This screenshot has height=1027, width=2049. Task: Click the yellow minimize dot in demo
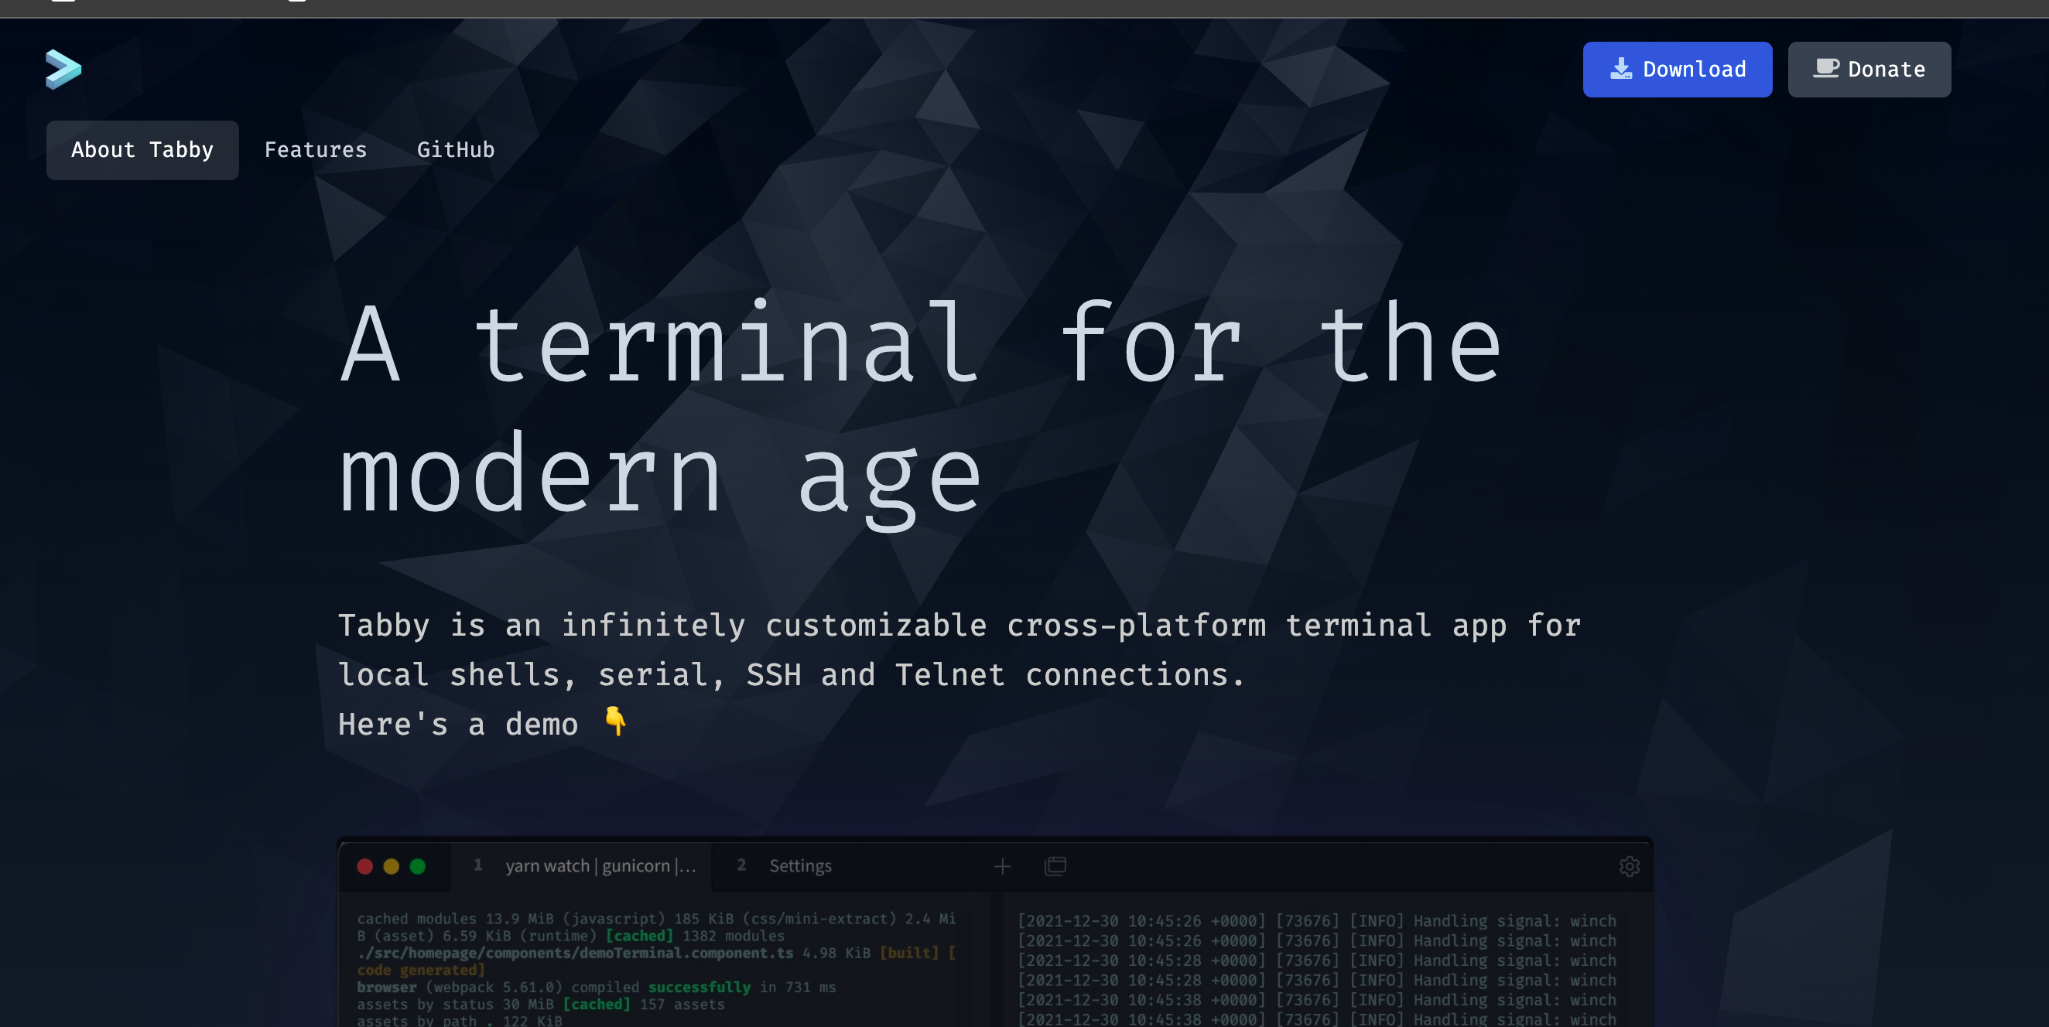point(392,865)
